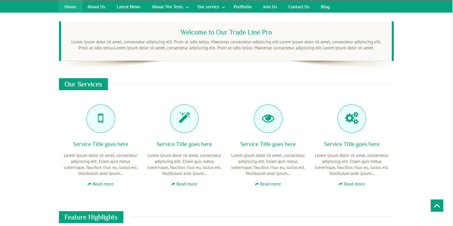Viewport: 453px width, 226px height.
Task: Click the arrow icon beside last Read more
Action: (x=341, y=184)
